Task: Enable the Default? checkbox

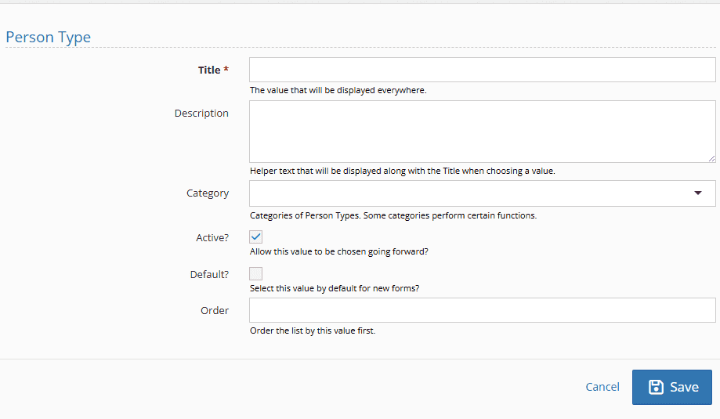Action: point(255,274)
